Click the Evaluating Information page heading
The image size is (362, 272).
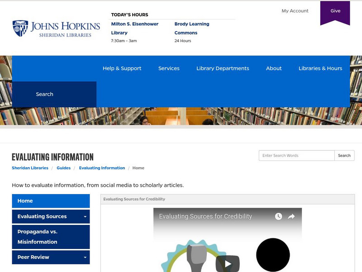pos(52,157)
